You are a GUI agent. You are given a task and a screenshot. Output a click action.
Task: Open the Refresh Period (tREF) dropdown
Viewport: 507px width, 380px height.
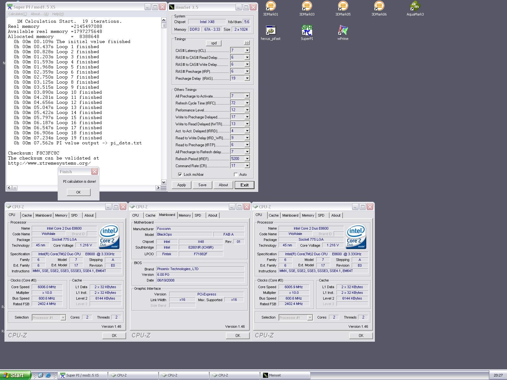click(247, 159)
